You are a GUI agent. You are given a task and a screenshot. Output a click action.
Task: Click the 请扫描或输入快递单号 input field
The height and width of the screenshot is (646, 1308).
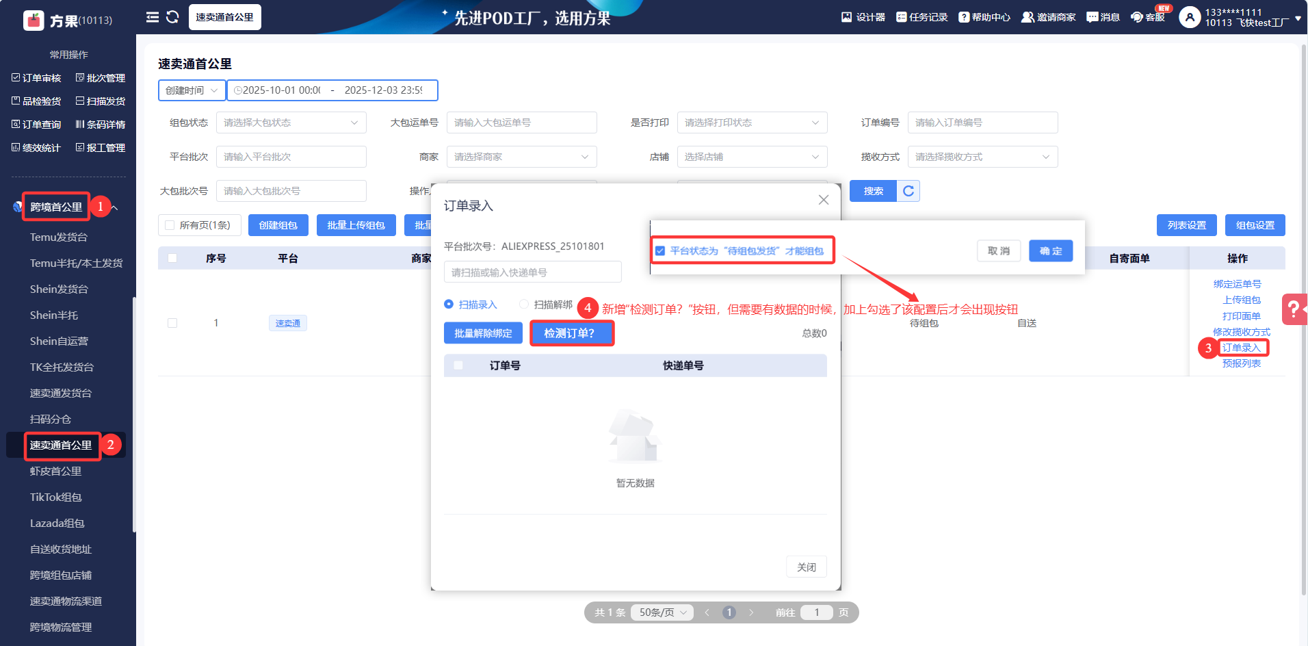pos(533,272)
